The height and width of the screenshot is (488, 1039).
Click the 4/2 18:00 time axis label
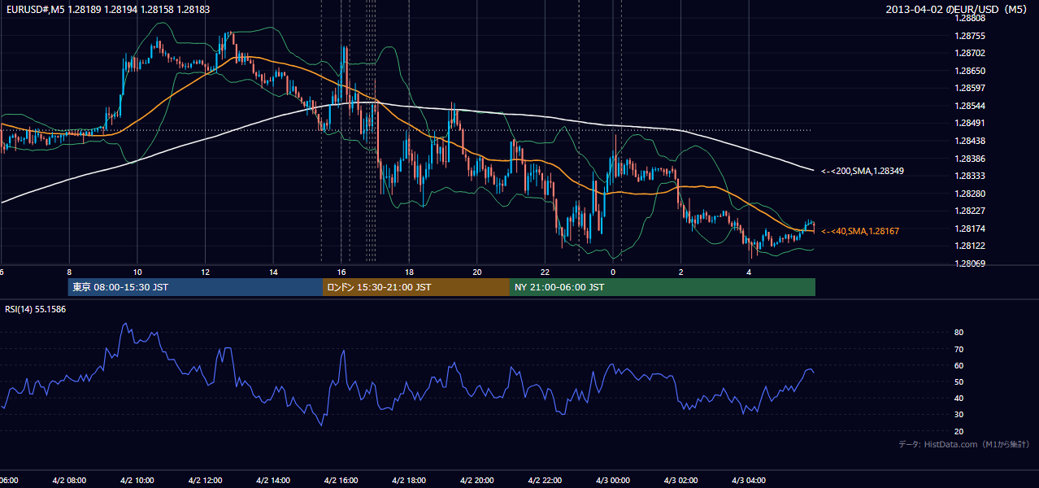pyautogui.click(x=409, y=481)
